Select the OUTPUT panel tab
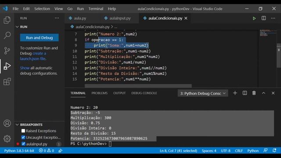Image resolution: width=281 pixels, height=158 pixels. 119,93
